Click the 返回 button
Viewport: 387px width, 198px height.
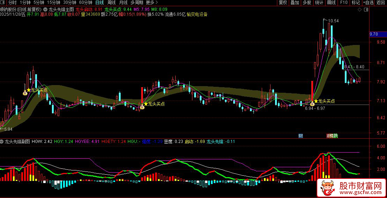[x=381, y=2]
